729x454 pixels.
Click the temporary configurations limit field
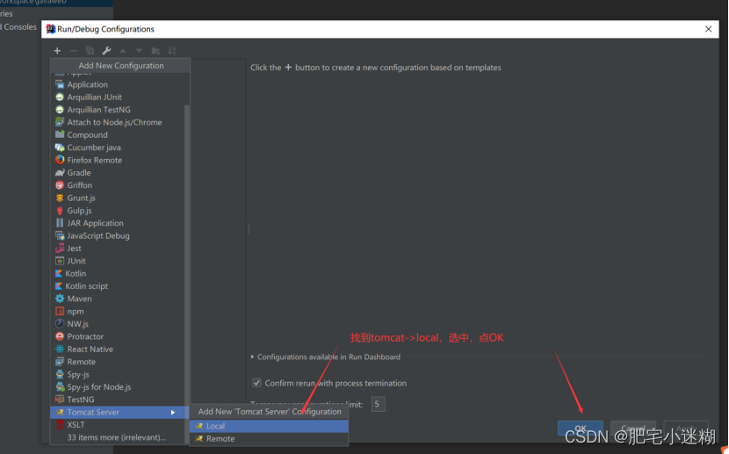point(378,404)
